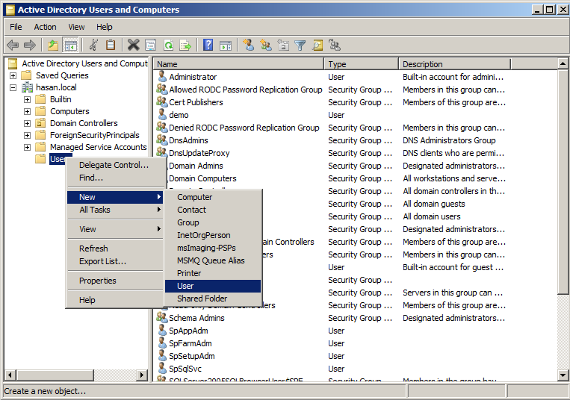Expand the ForeignSecurityPrincipals container
Image resolution: width=570 pixels, height=400 pixels.
[27, 135]
